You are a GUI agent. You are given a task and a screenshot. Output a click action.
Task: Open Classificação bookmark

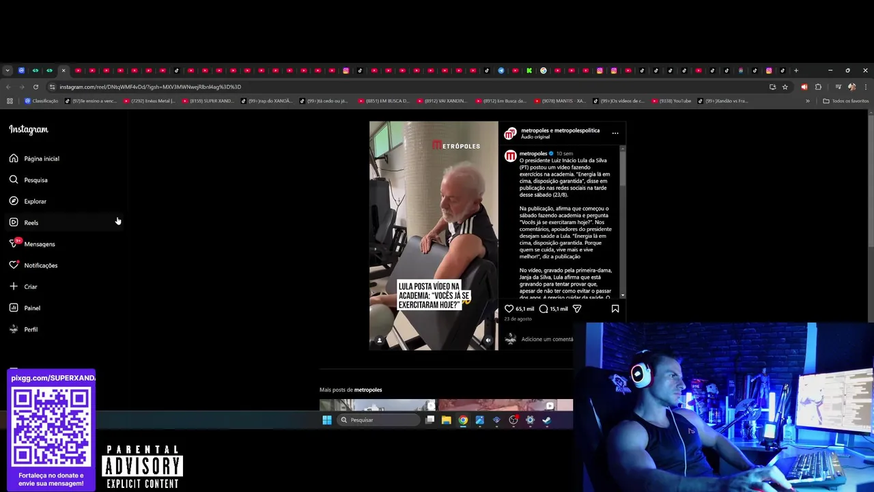click(x=42, y=101)
